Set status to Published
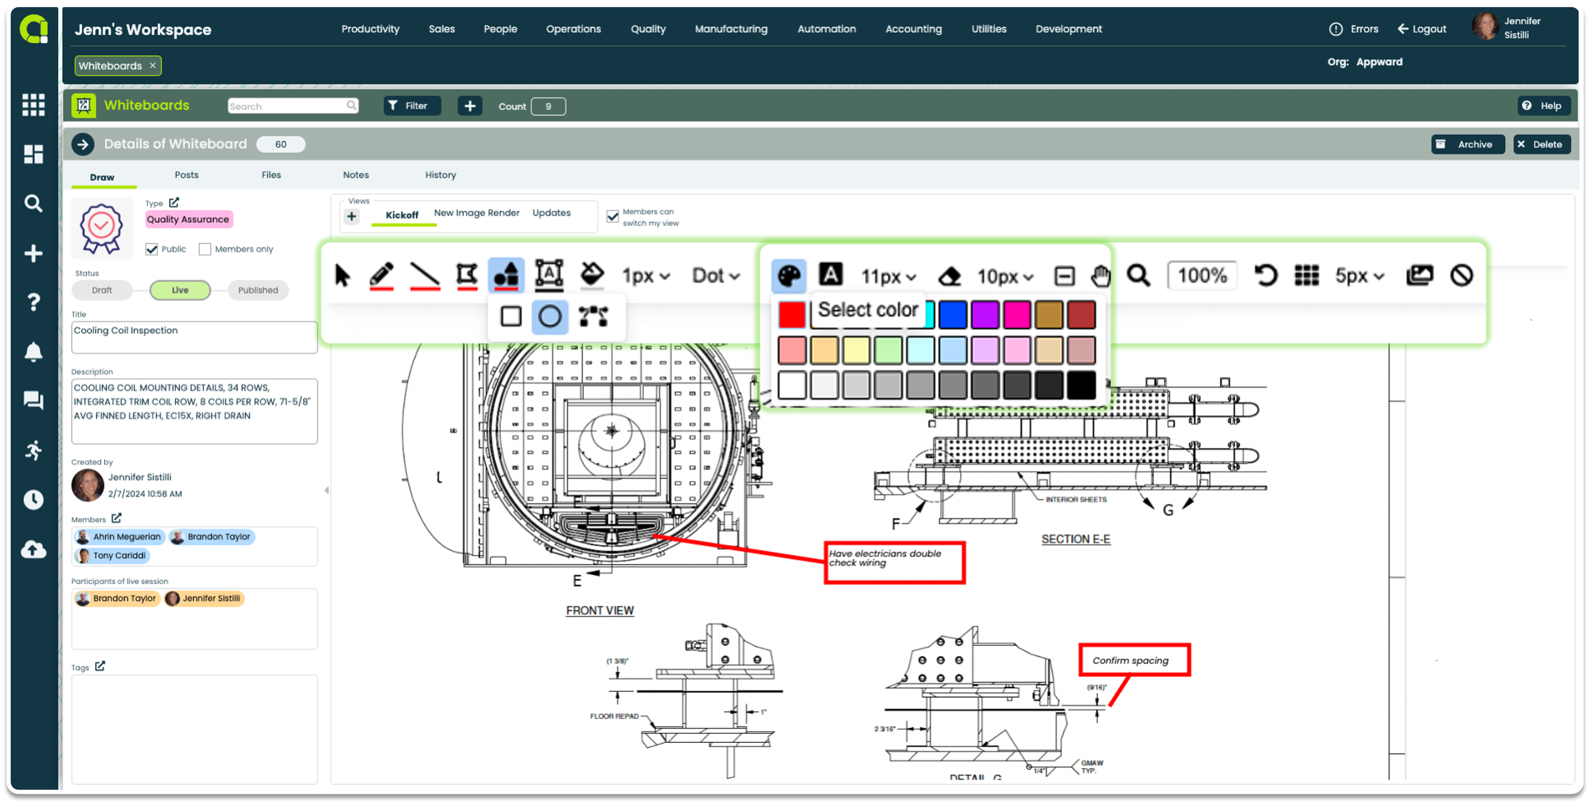The width and height of the screenshot is (1590, 805). pos(258,290)
